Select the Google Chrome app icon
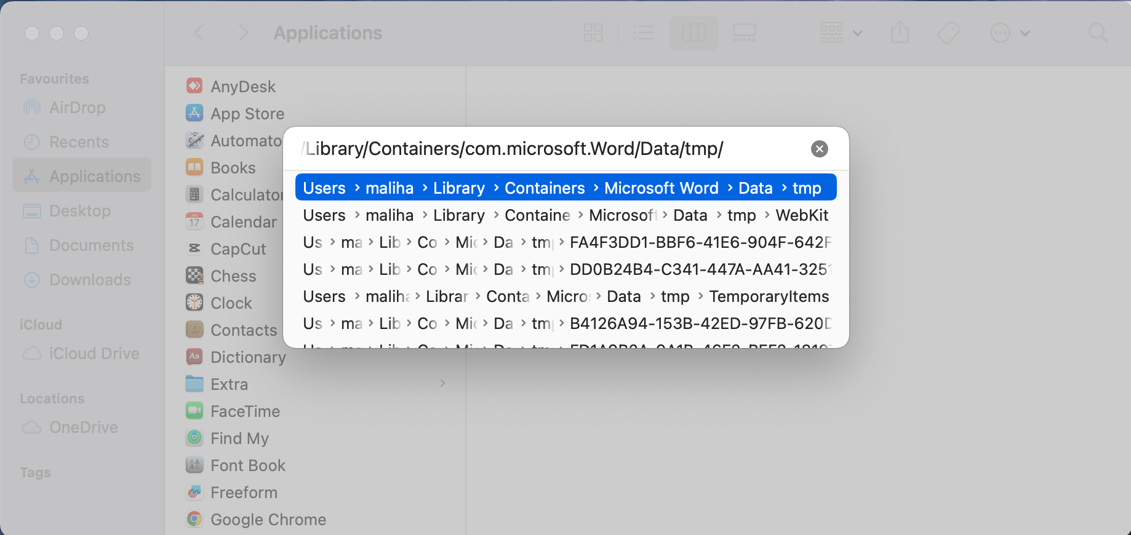 point(194,519)
